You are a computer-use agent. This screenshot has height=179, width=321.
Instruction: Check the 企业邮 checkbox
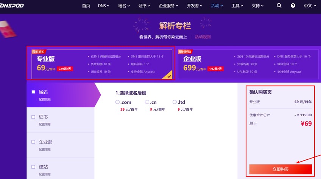pos(33,142)
